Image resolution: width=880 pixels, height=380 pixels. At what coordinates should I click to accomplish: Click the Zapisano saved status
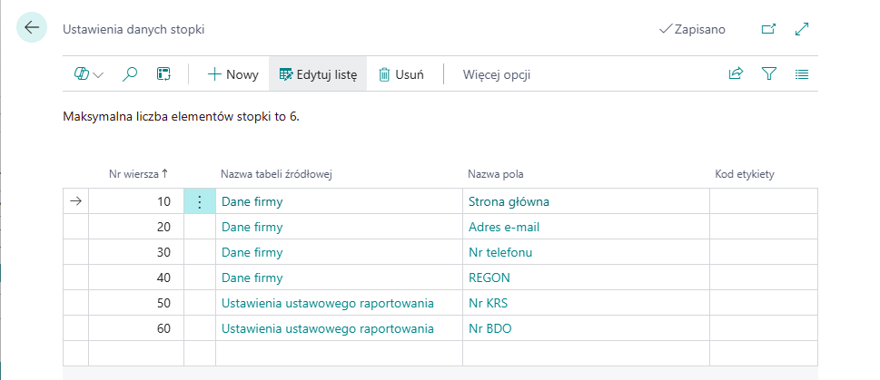click(692, 29)
